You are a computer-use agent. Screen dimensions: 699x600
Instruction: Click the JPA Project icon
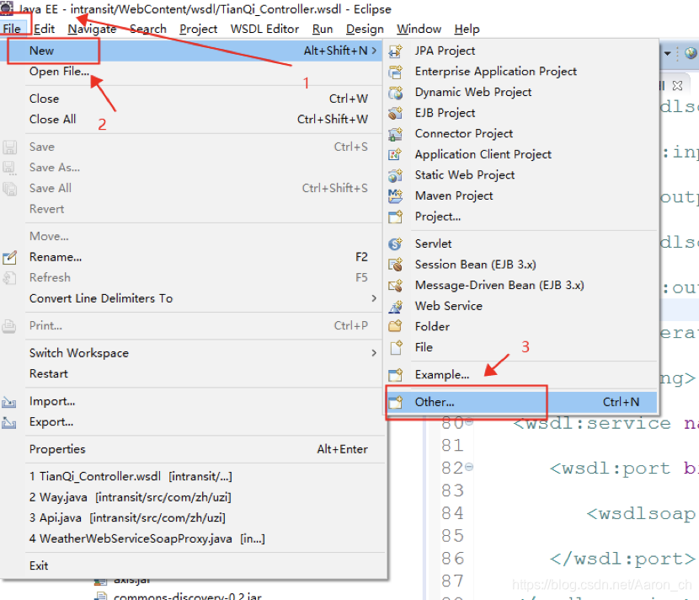coord(396,51)
